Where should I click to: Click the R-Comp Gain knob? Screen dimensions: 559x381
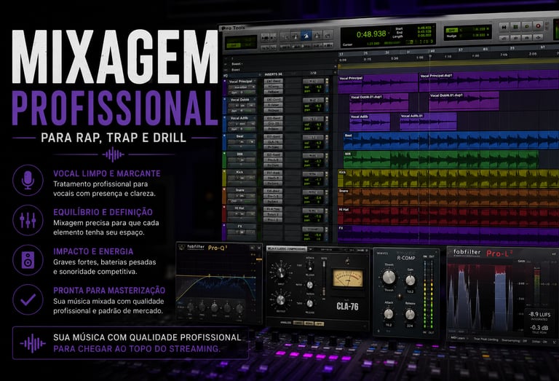point(411,280)
